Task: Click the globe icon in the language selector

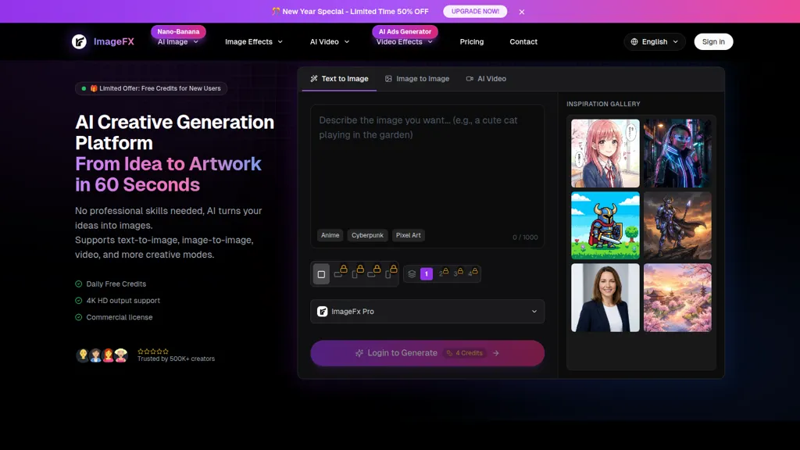Action: point(634,42)
